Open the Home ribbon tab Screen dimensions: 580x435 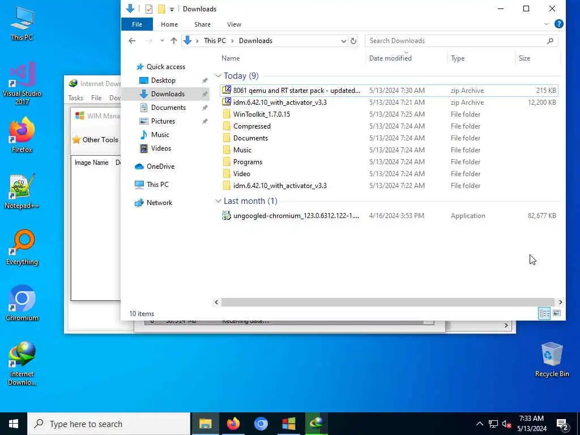click(169, 24)
